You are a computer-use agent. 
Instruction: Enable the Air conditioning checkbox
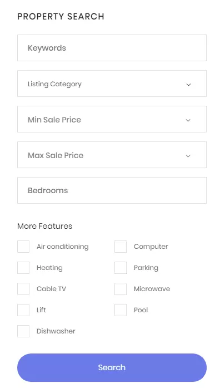(x=23, y=247)
